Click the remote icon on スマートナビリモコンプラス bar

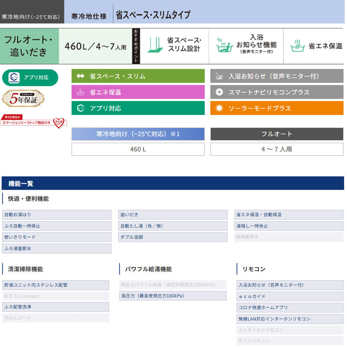[219, 92]
